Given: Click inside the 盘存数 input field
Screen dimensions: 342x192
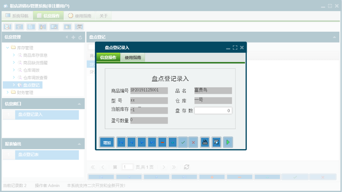Looking at the screenshot, I should pos(213,110).
